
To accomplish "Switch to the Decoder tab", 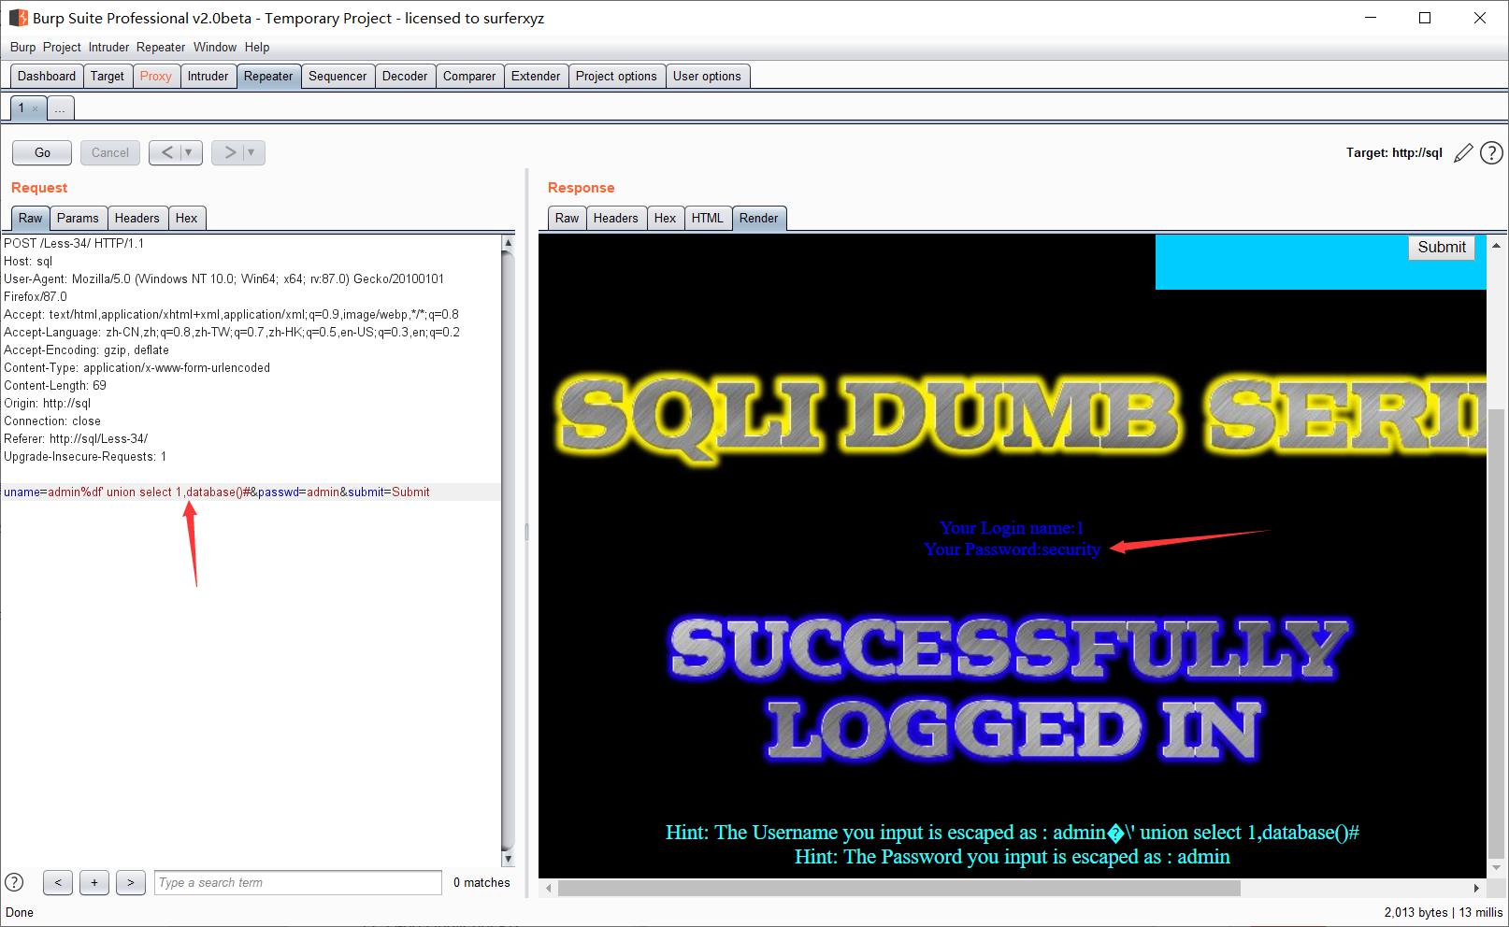I will pos(405,76).
